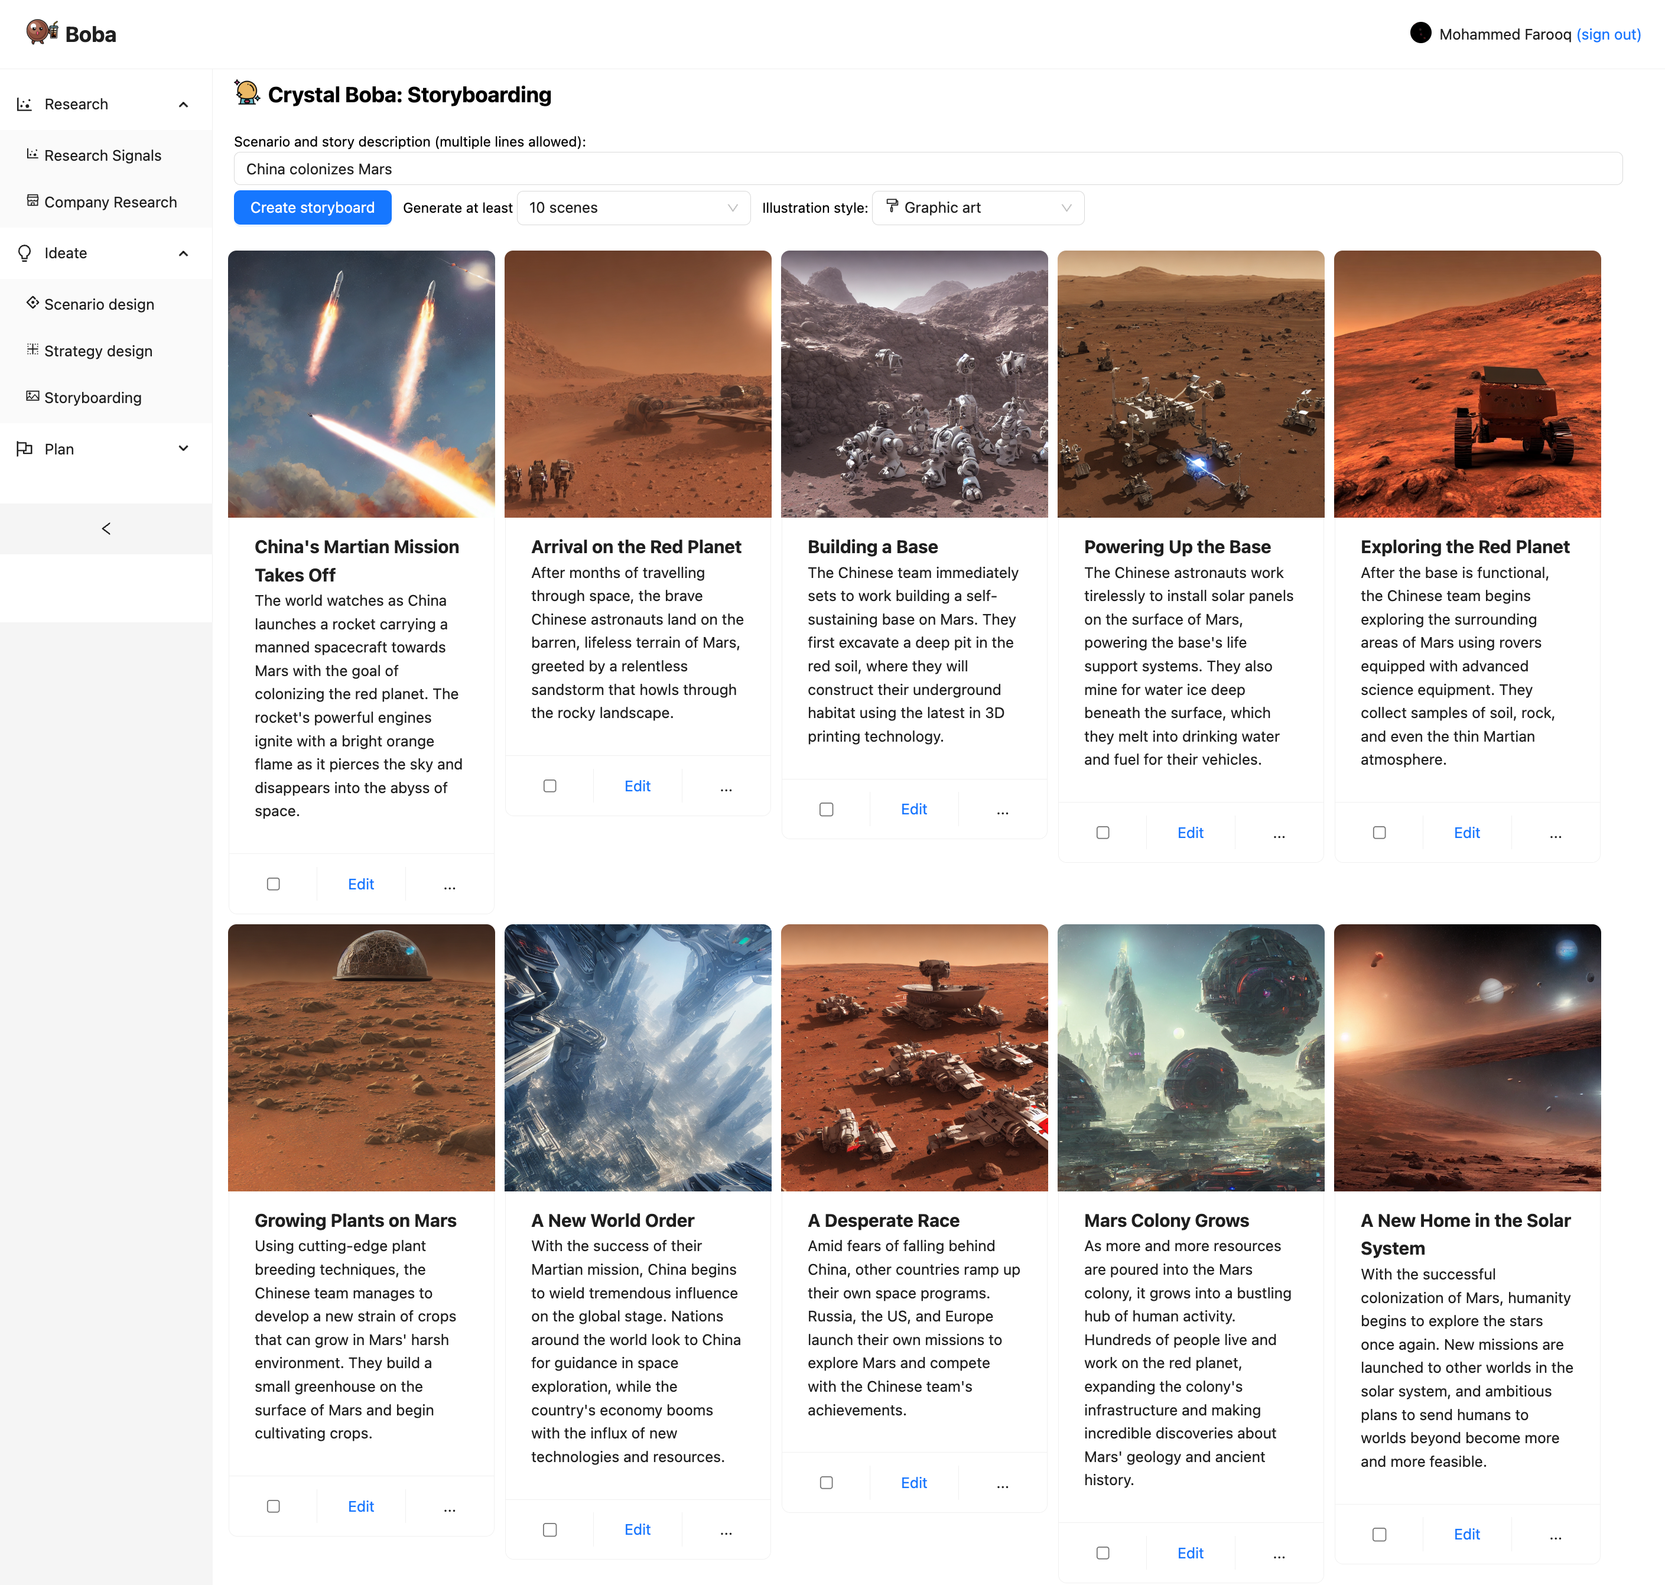Click the sign out link

[1608, 34]
